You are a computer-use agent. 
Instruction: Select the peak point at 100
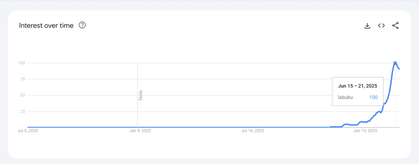coord(395,63)
